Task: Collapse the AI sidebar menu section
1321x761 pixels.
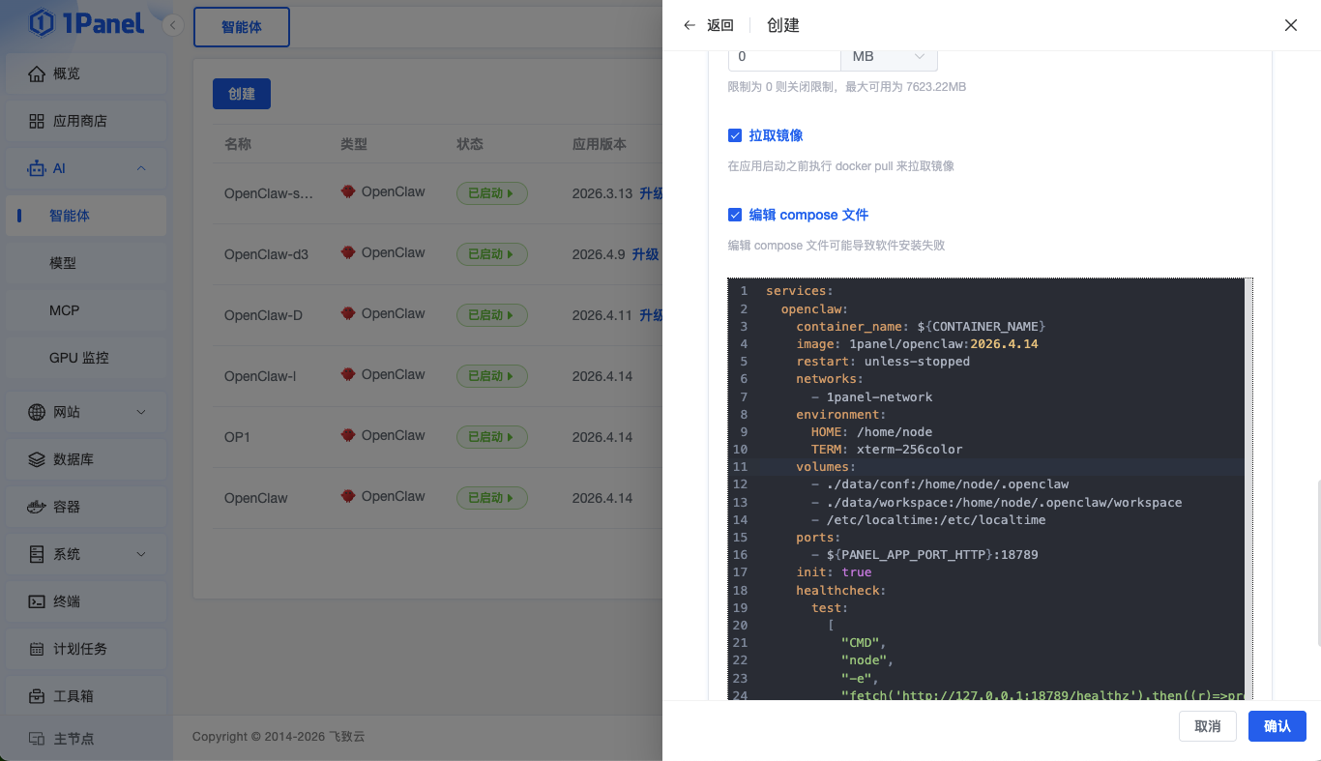Action: (x=141, y=169)
